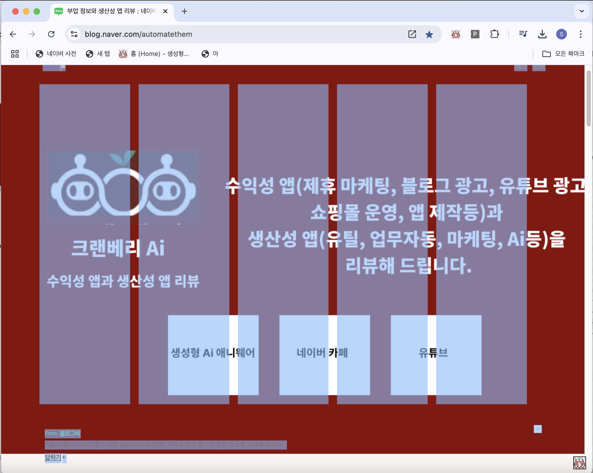The image size is (593, 473).
Task: Open the 홈 (Home) - 생성형 bookmark
Action: [154, 54]
